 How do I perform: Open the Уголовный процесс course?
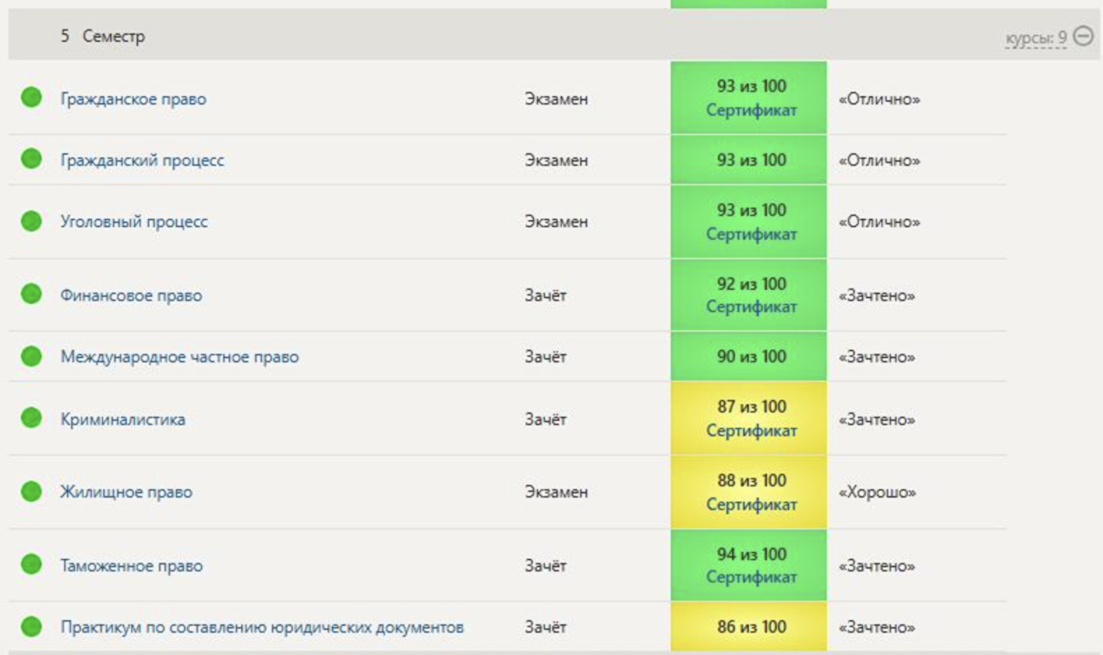tap(134, 222)
